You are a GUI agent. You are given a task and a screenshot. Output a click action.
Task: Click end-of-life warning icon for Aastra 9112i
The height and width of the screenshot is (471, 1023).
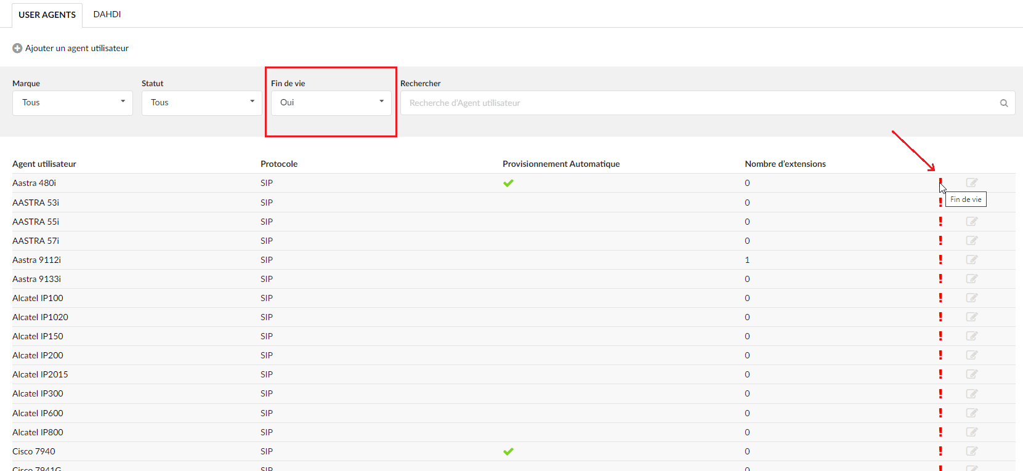tap(940, 259)
